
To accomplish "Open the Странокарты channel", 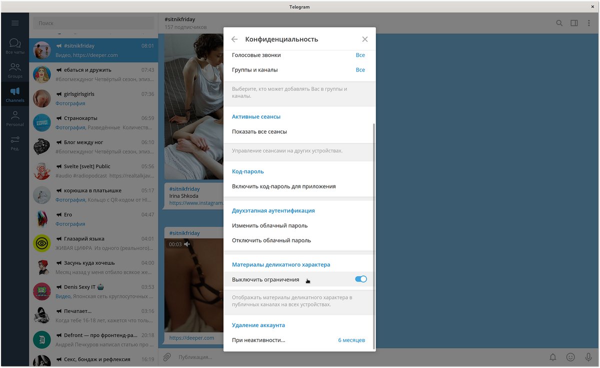I will point(93,122).
